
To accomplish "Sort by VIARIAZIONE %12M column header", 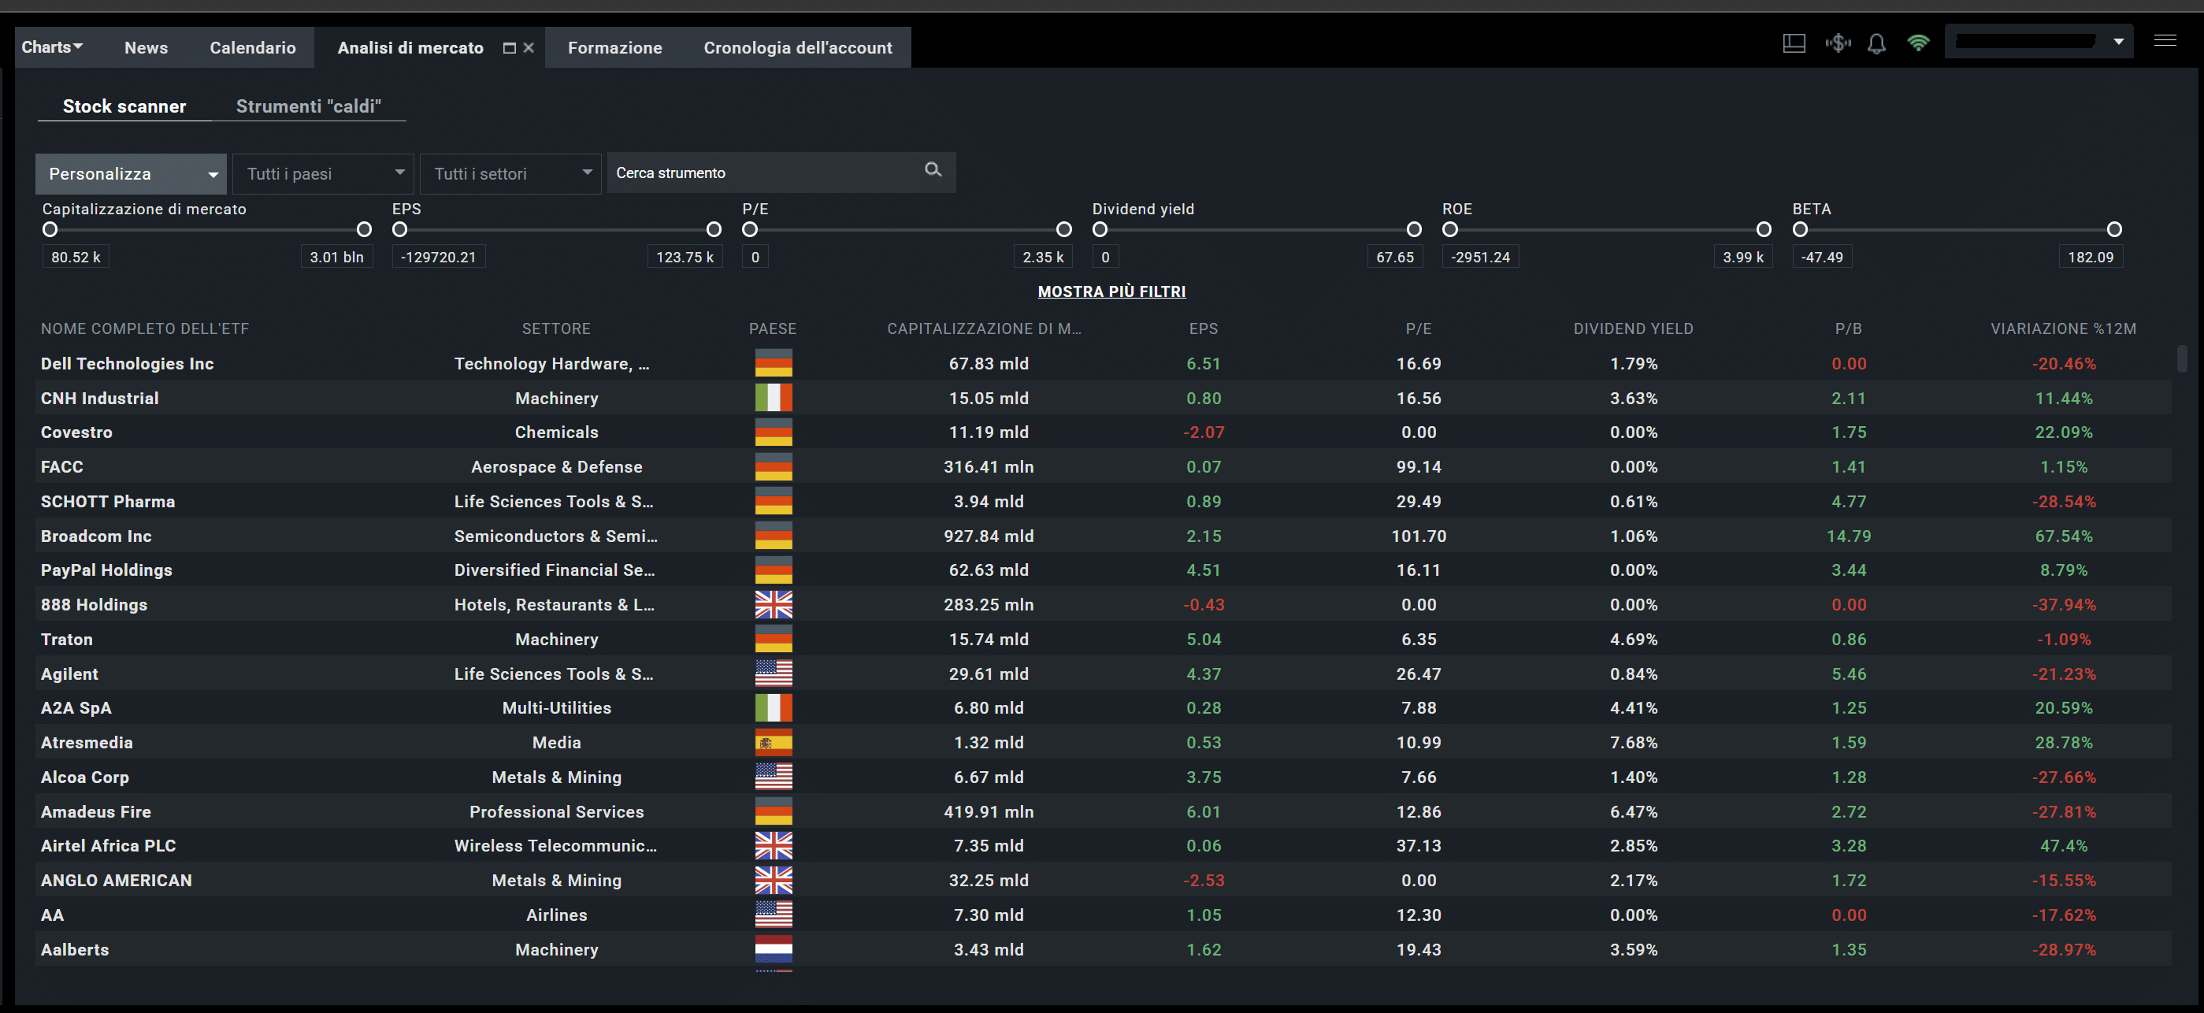I will coord(2063,328).
